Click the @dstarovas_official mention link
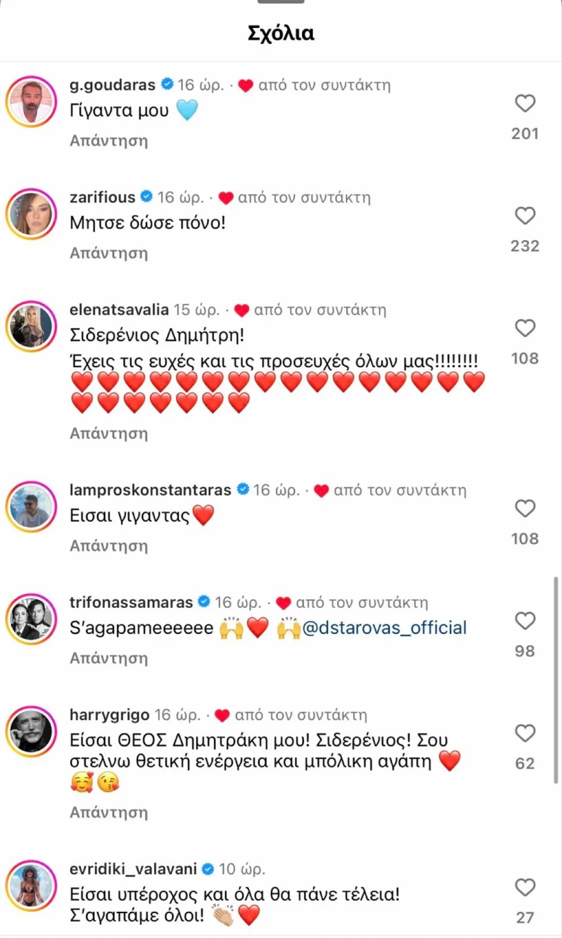The image size is (562, 938). [x=384, y=628]
